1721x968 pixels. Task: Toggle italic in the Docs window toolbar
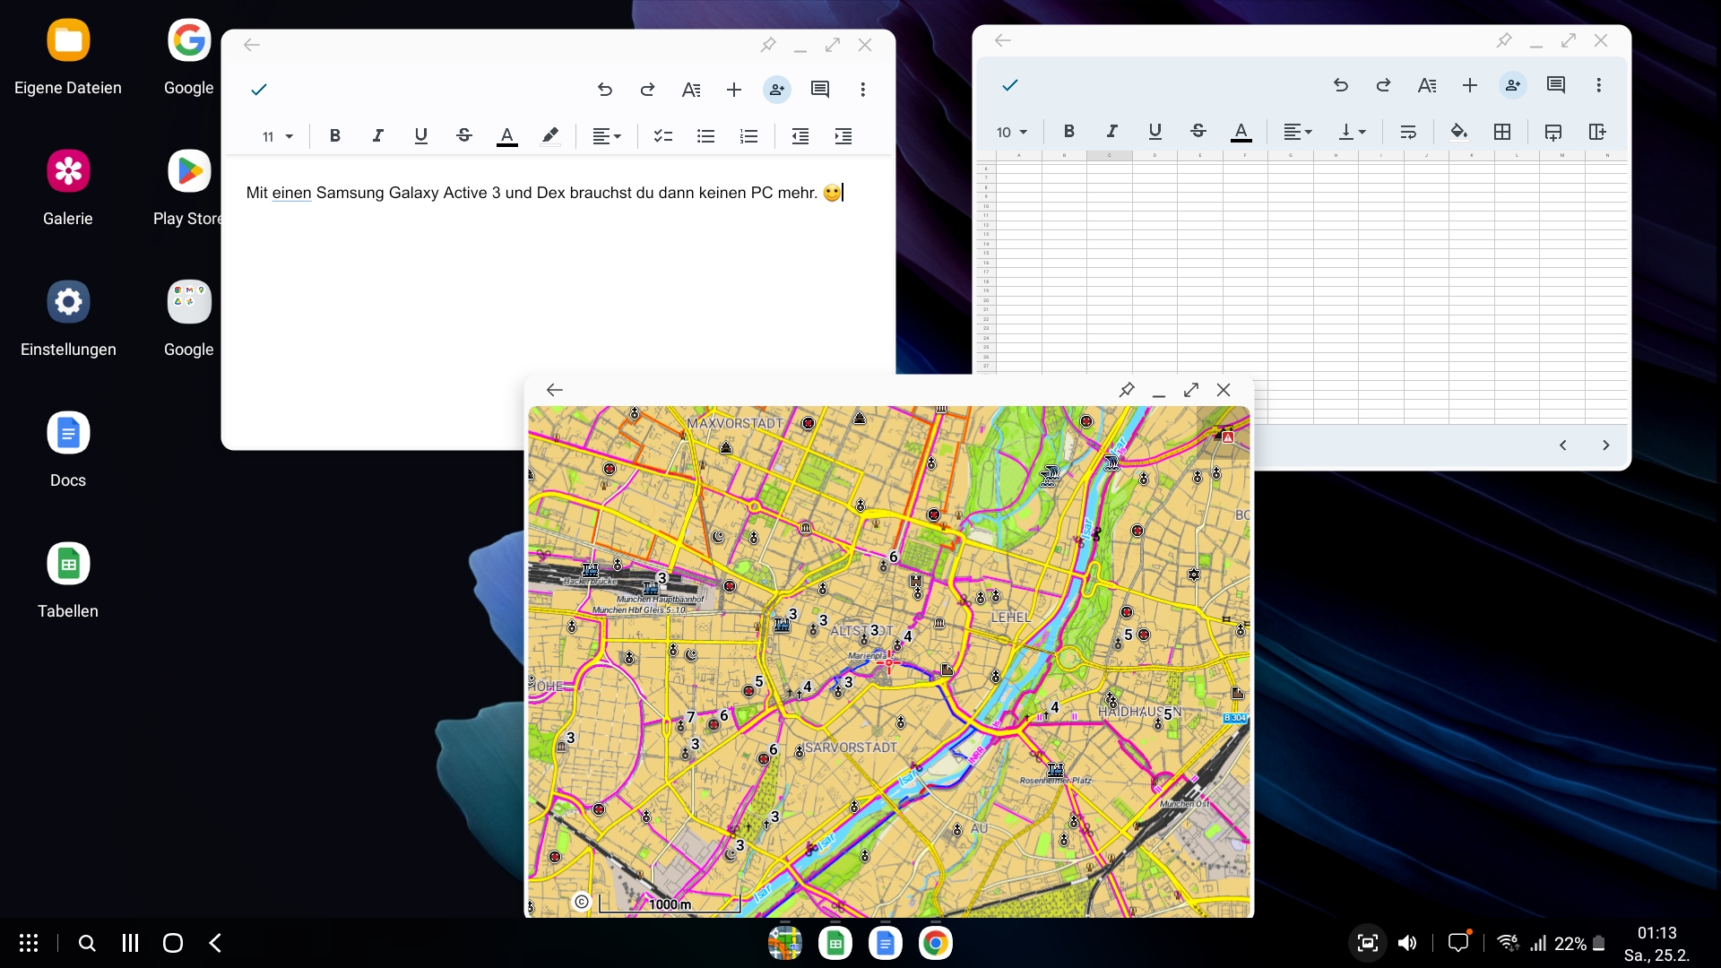tap(377, 136)
